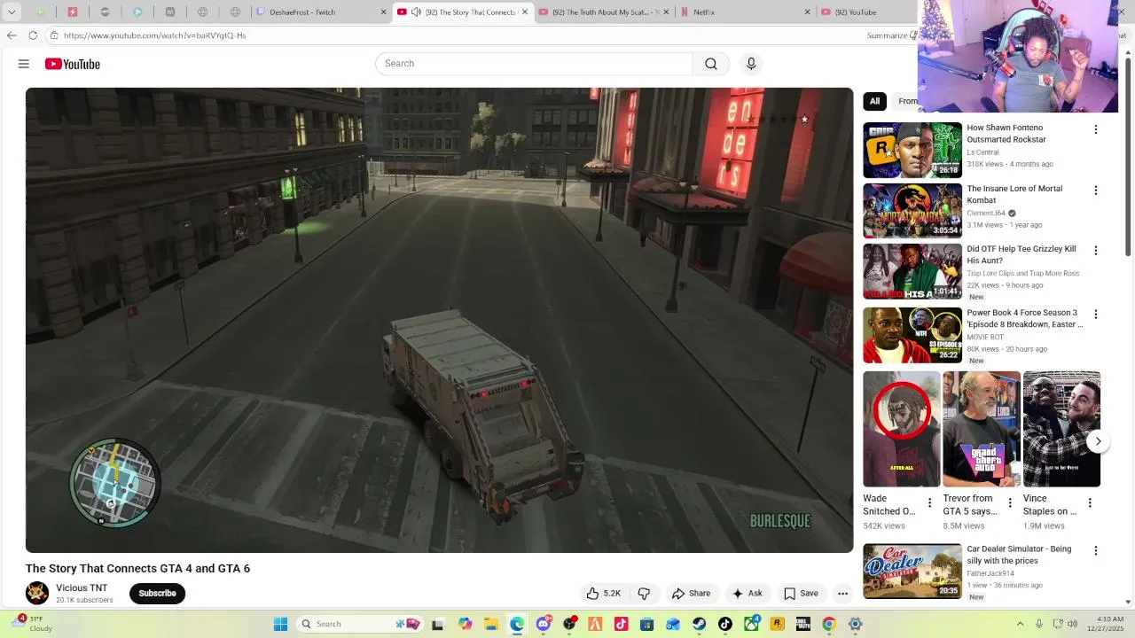The width and height of the screenshot is (1135, 638).
Task: Click Summarize in the address bar
Action: coord(888,35)
